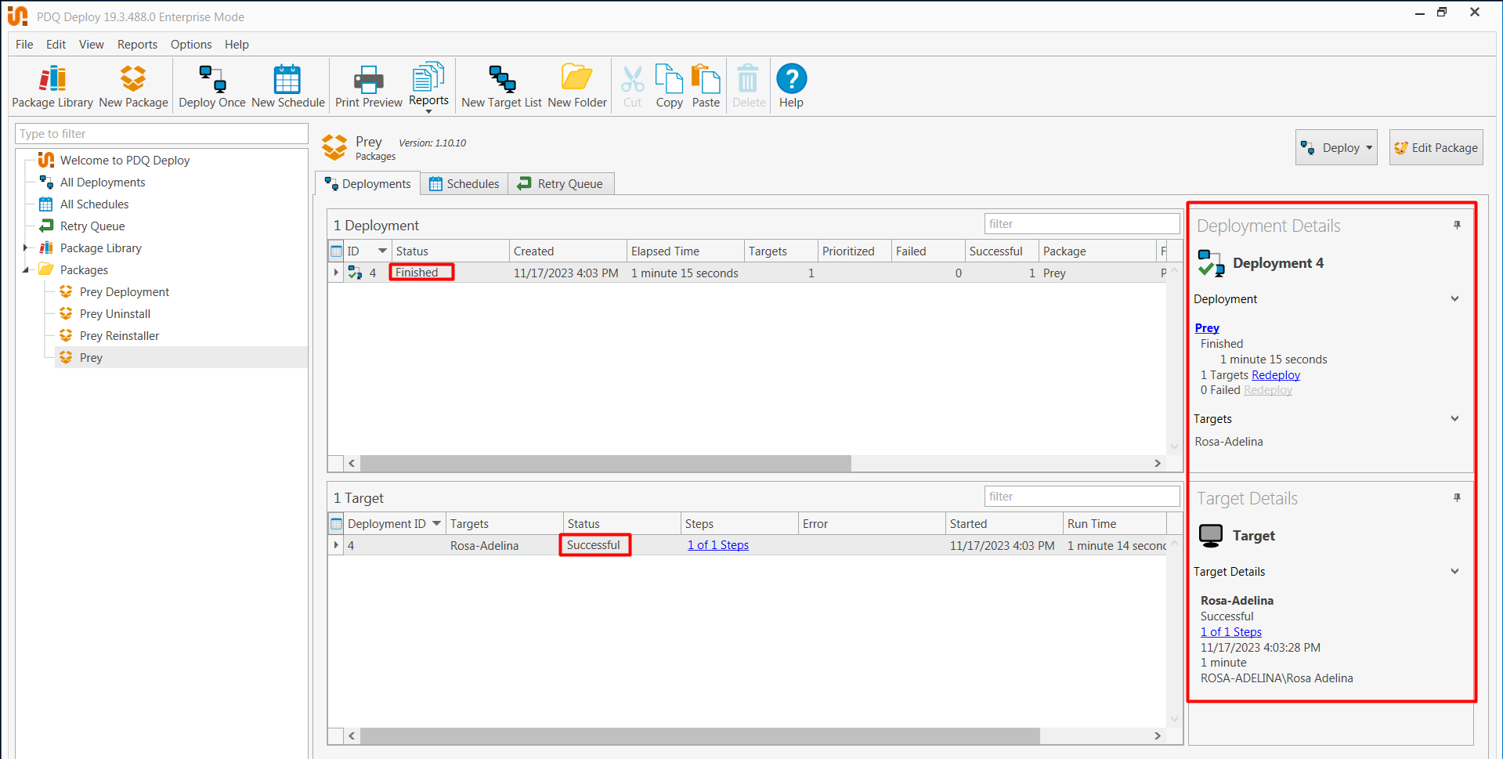The width and height of the screenshot is (1503, 759).
Task: Click the Successful status cell
Action: point(595,545)
